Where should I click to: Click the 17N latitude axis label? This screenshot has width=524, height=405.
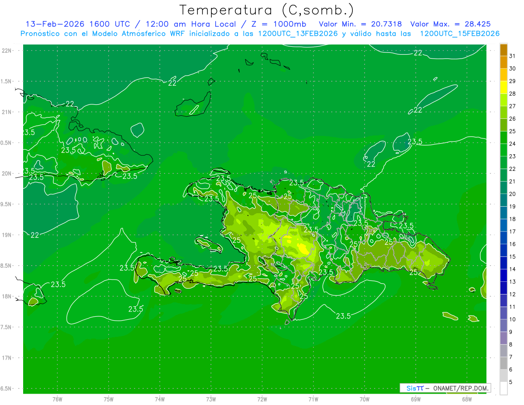[x=7, y=358]
